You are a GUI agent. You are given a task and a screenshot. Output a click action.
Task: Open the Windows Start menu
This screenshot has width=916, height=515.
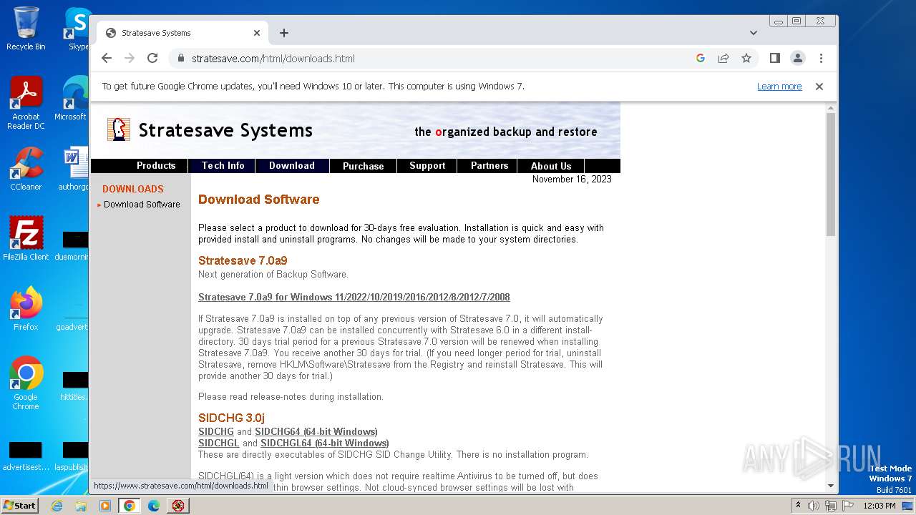click(19, 505)
